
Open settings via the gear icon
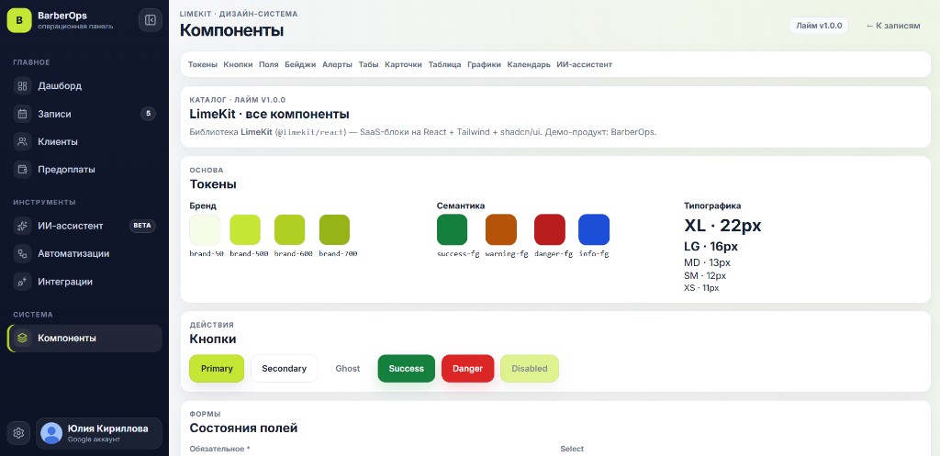pos(18,433)
